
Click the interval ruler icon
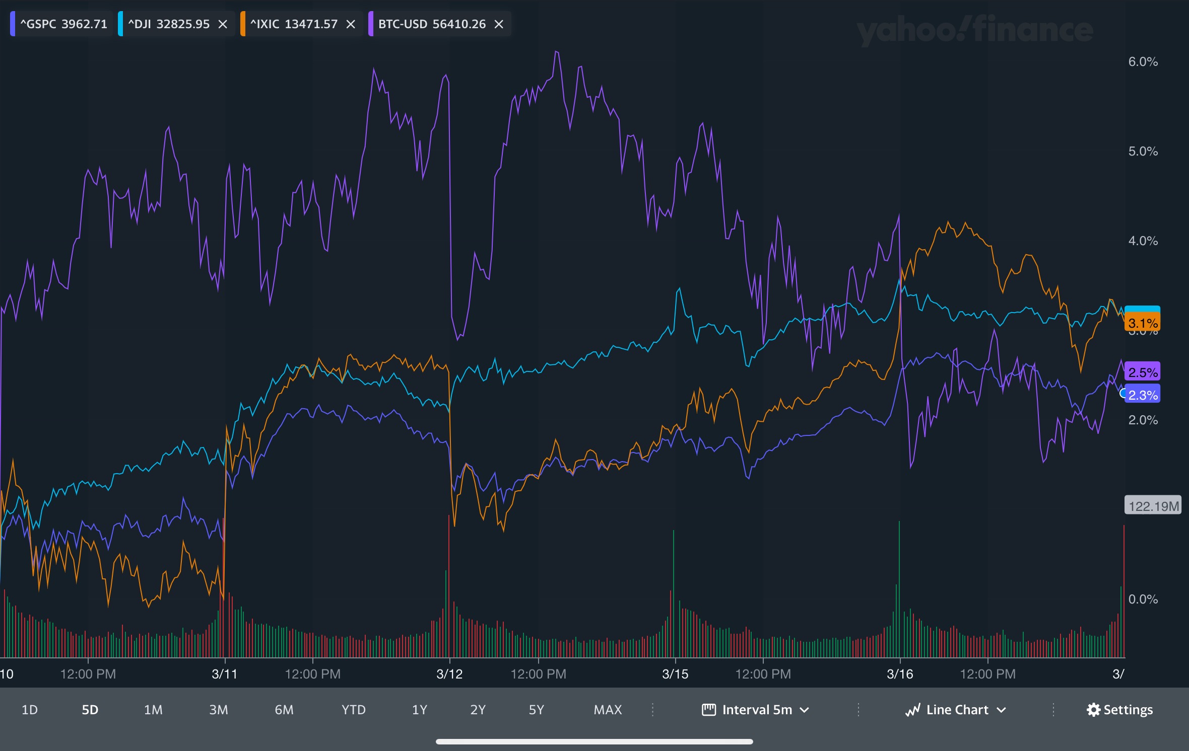click(709, 710)
